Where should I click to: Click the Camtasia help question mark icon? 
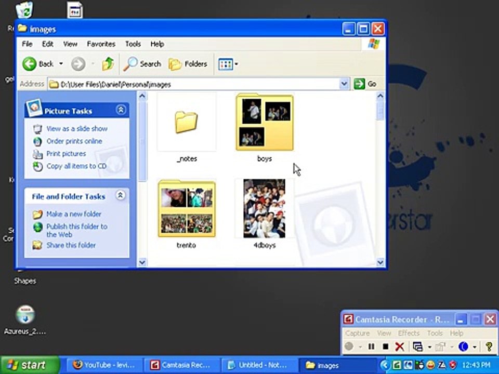[x=490, y=346]
